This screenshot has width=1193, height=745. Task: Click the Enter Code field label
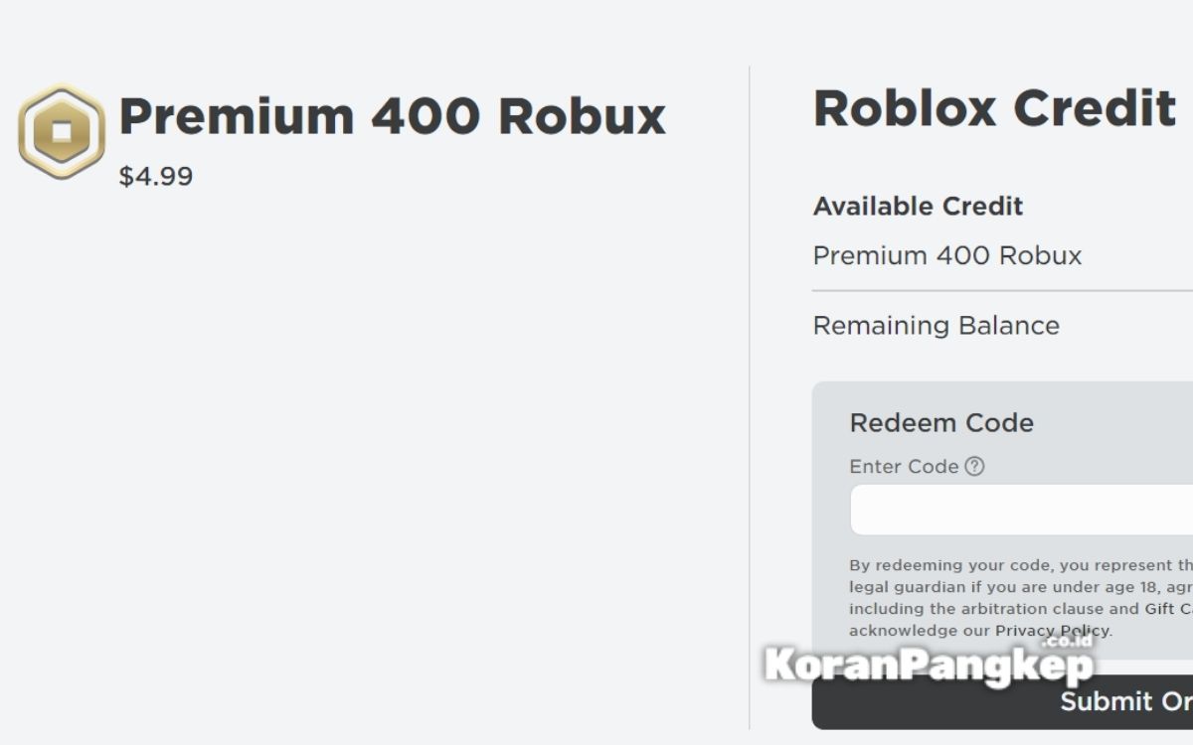(x=904, y=467)
